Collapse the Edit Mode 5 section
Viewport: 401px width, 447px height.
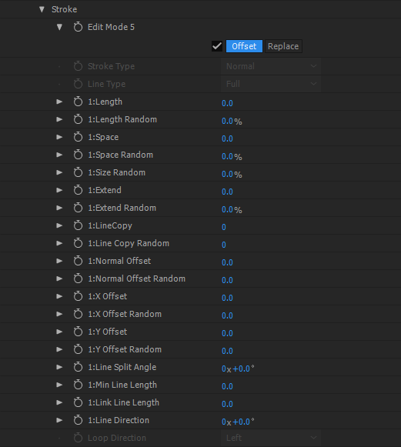click(x=59, y=27)
